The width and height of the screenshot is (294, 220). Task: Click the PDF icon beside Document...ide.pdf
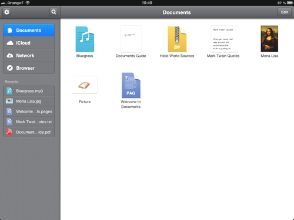tap(9, 132)
